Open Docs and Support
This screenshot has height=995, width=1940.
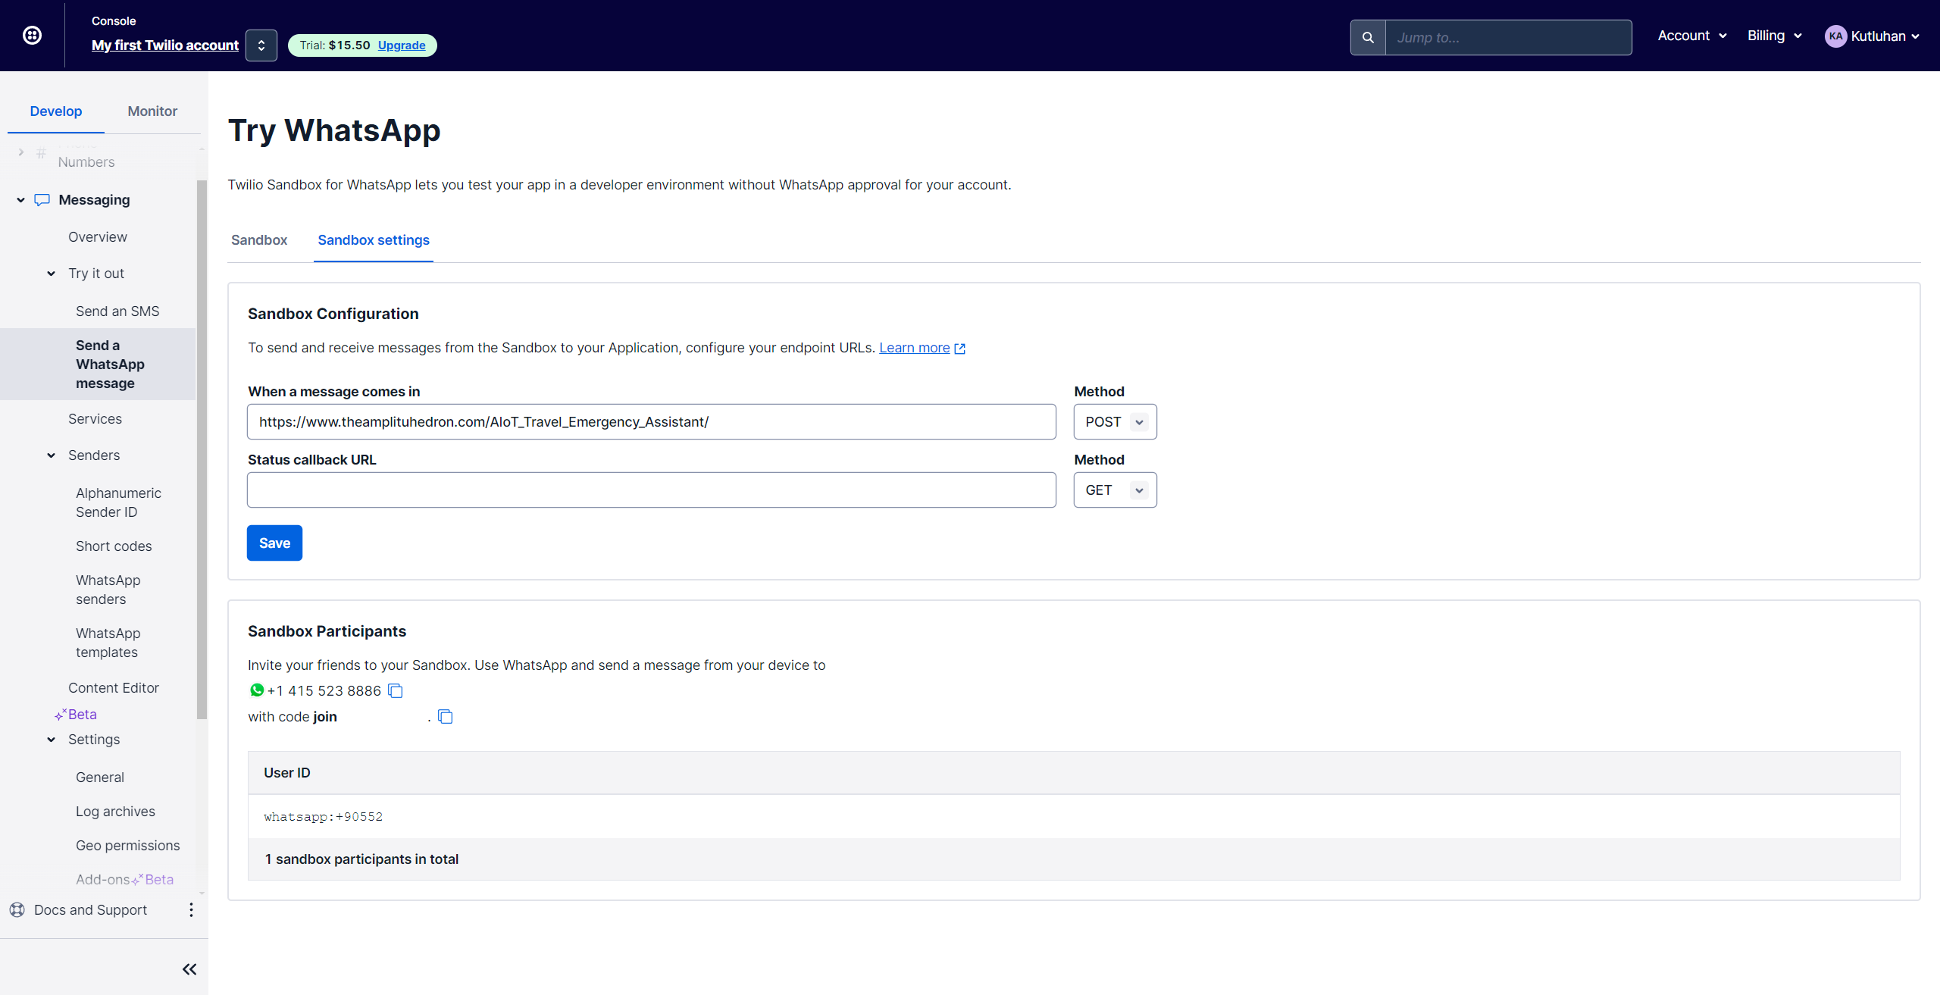(x=90, y=909)
